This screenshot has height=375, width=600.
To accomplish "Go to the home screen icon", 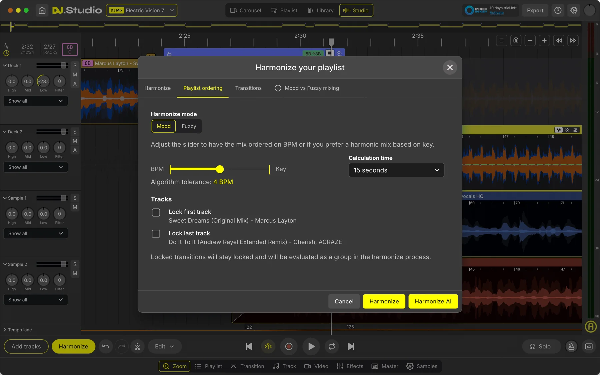I will 42,10.
